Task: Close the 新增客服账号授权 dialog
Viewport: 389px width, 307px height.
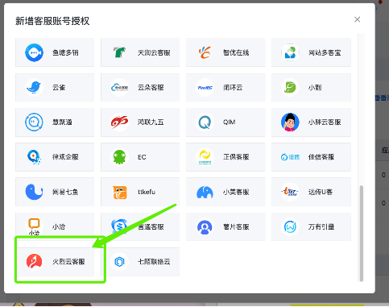Action: point(357,19)
